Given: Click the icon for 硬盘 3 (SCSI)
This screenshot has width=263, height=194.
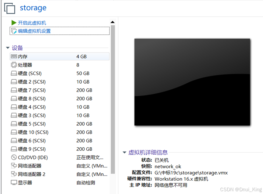Looking at the screenshot, I should point(14,115).
